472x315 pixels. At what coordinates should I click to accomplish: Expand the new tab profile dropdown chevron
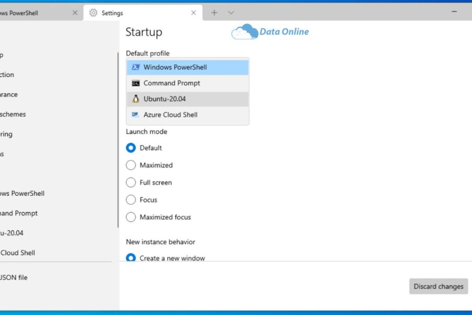[x=231, y=12]
